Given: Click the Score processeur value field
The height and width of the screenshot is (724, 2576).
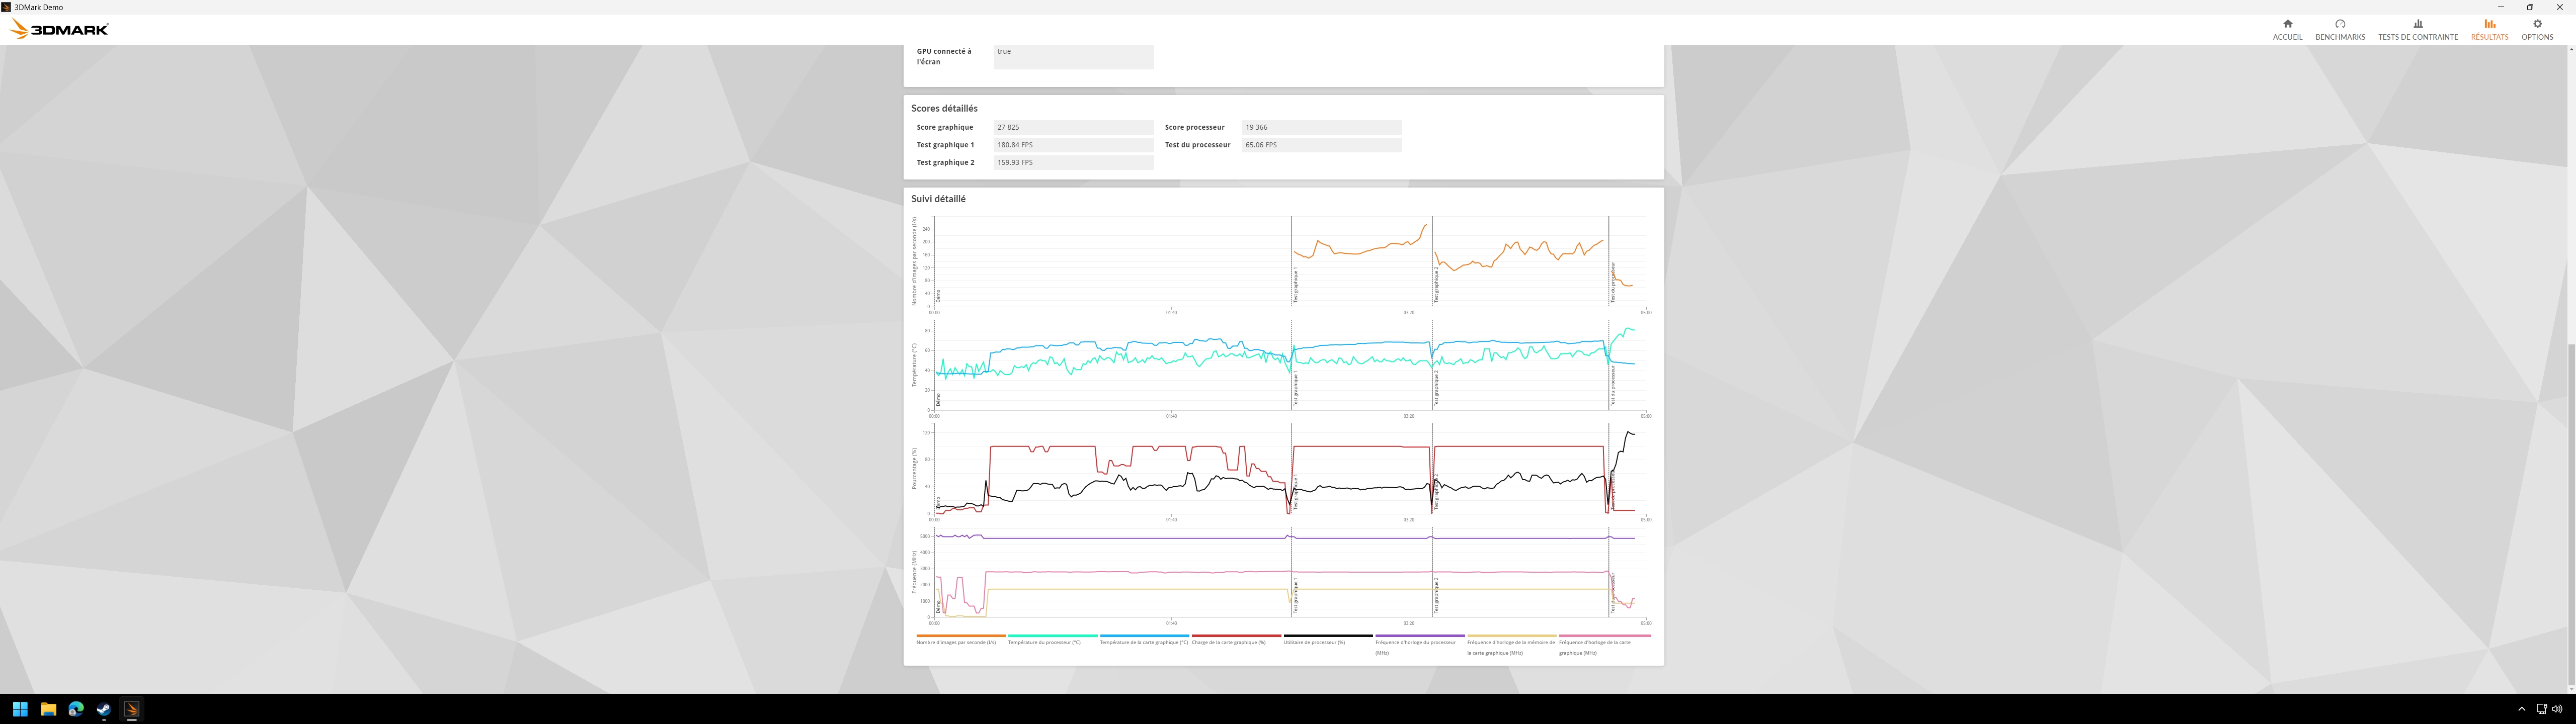Looking at the screenshot, I should point(1321,127).
